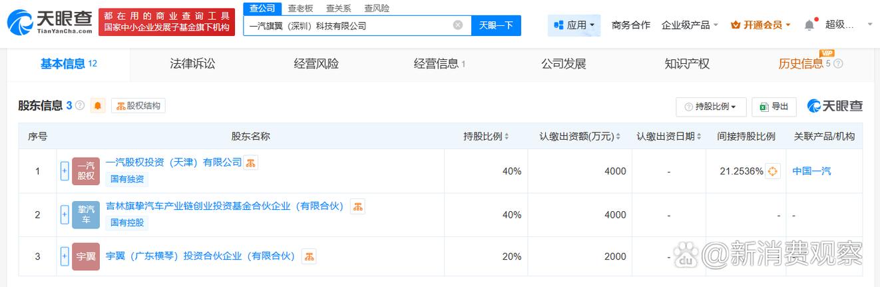Open the 企业级产品 dropdown
880x287 pixels.
(x=690, y=25)
